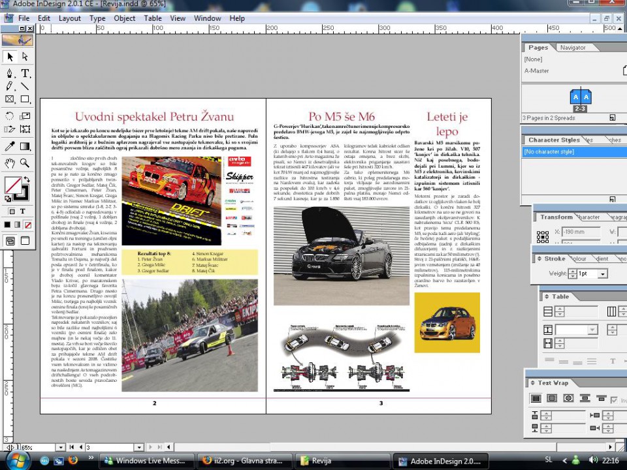Click Wrap around bounding box button
The image size is (627, 470).
click(552, 398)
